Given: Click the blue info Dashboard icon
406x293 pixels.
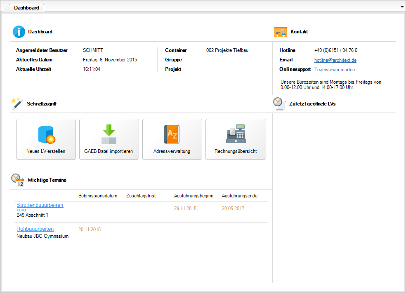Looking at the screenshot, I should 19,32.
